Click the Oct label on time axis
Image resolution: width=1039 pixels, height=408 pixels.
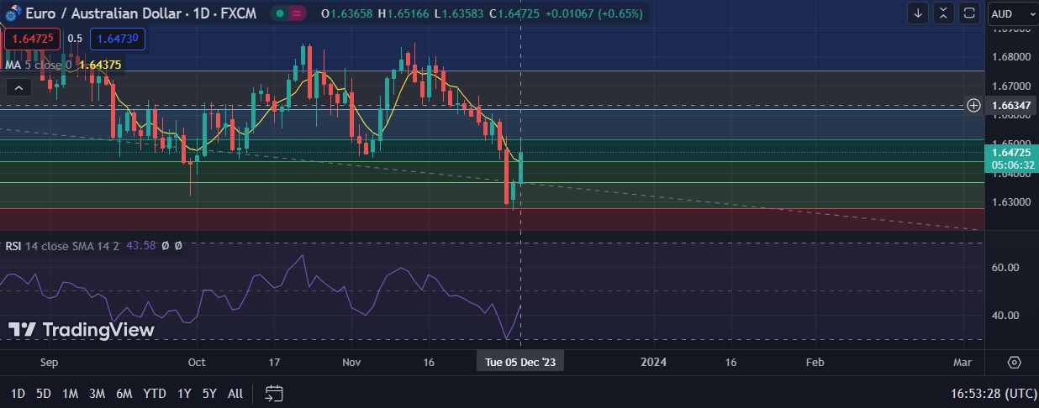tap(197, 363)
